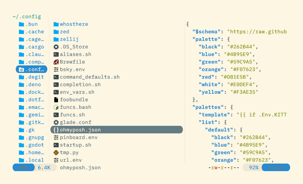Click the folder icon beside zed

(x=56, y=32)
